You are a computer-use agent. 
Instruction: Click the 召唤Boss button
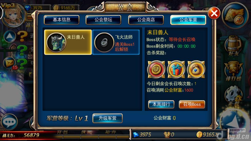pos(192,104)
